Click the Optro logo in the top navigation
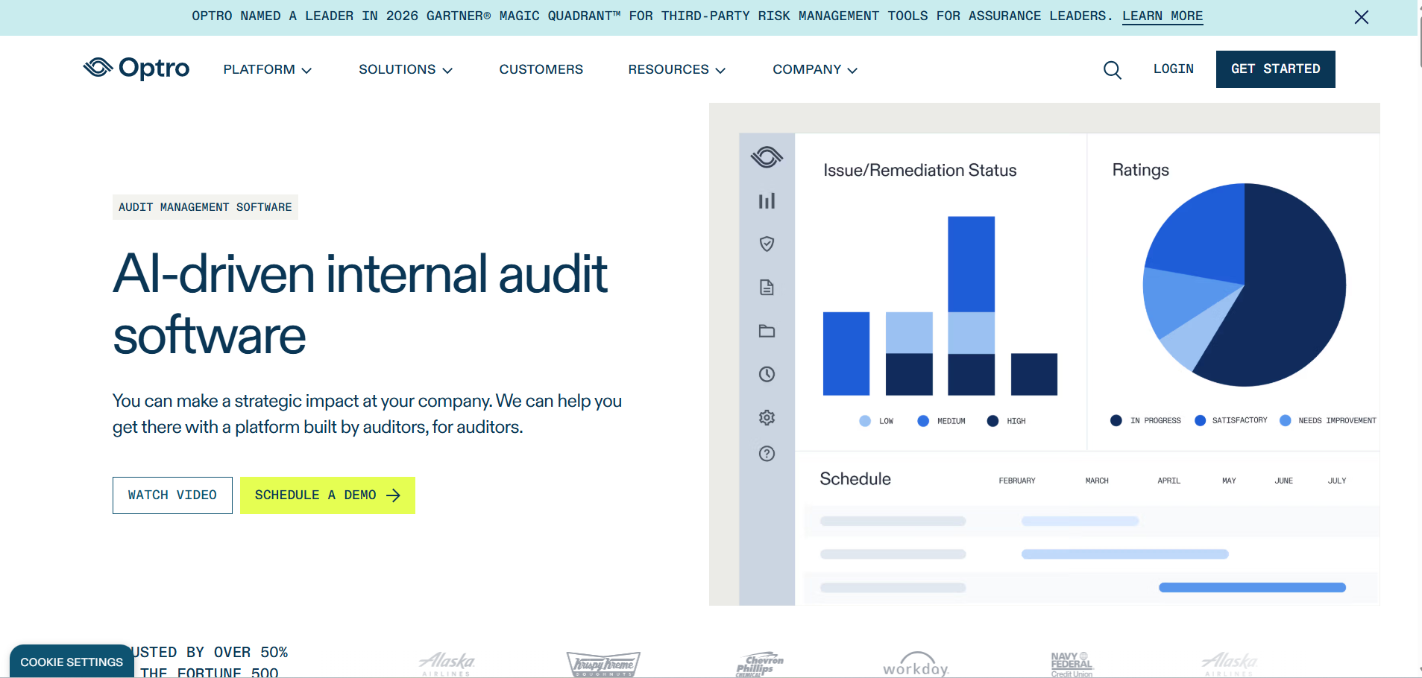Viewport: 1422px width, 678px height. coord(136,68)
